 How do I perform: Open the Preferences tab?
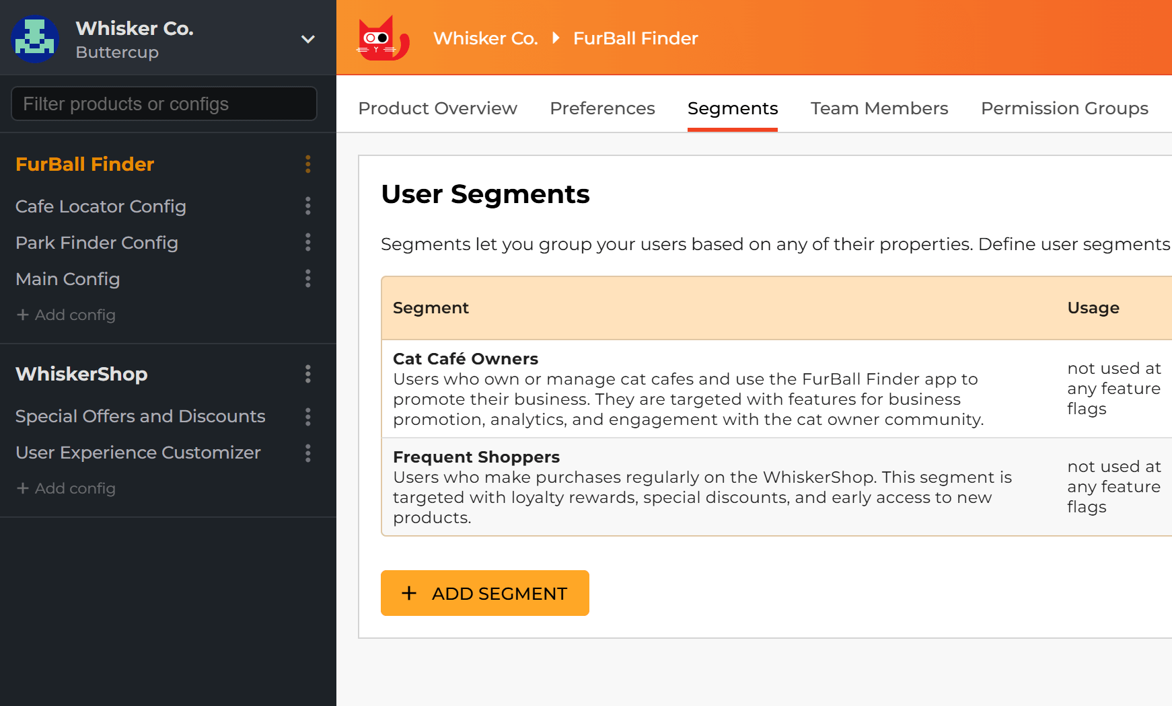[602, 108]
